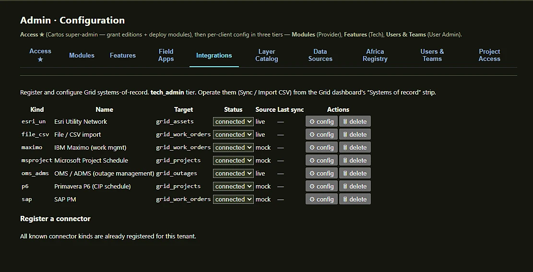The image size is (533, 272).
Task: Open status dropdown for oms_adms row
Action: coord(233,173)
